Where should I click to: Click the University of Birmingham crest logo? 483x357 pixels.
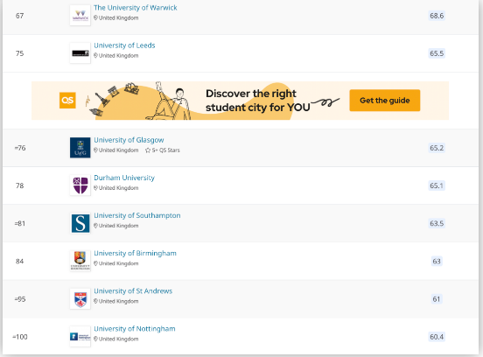pos(80,261)
